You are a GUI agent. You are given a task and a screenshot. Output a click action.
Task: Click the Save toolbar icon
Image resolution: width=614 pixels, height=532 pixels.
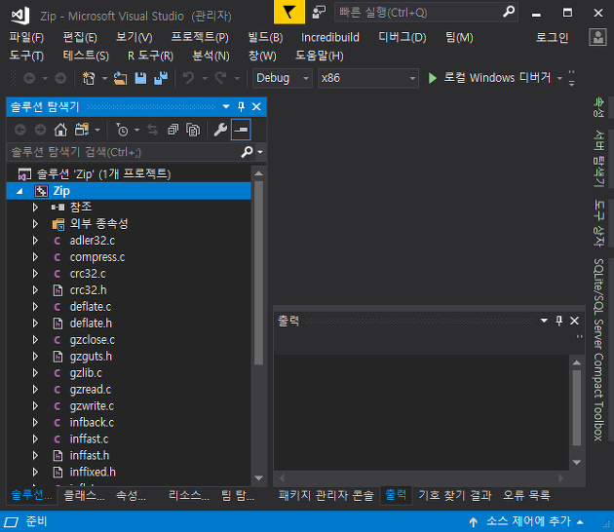[x=140, y=78]
